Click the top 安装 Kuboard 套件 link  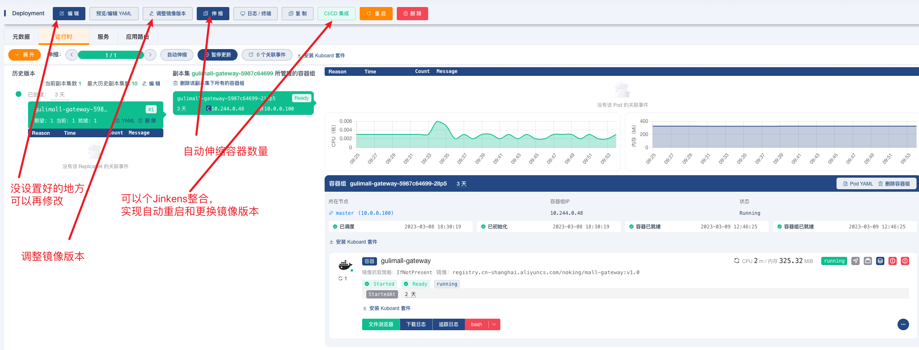coord(321,56)
